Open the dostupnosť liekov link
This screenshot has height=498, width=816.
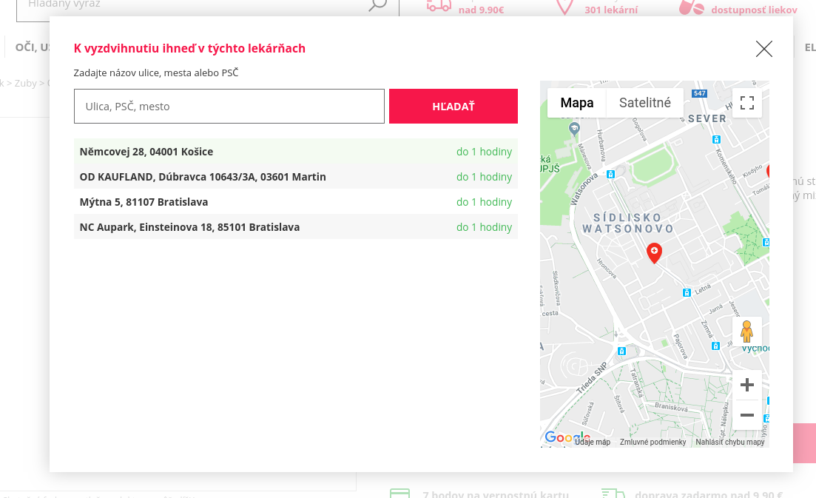tap(754, 10)
